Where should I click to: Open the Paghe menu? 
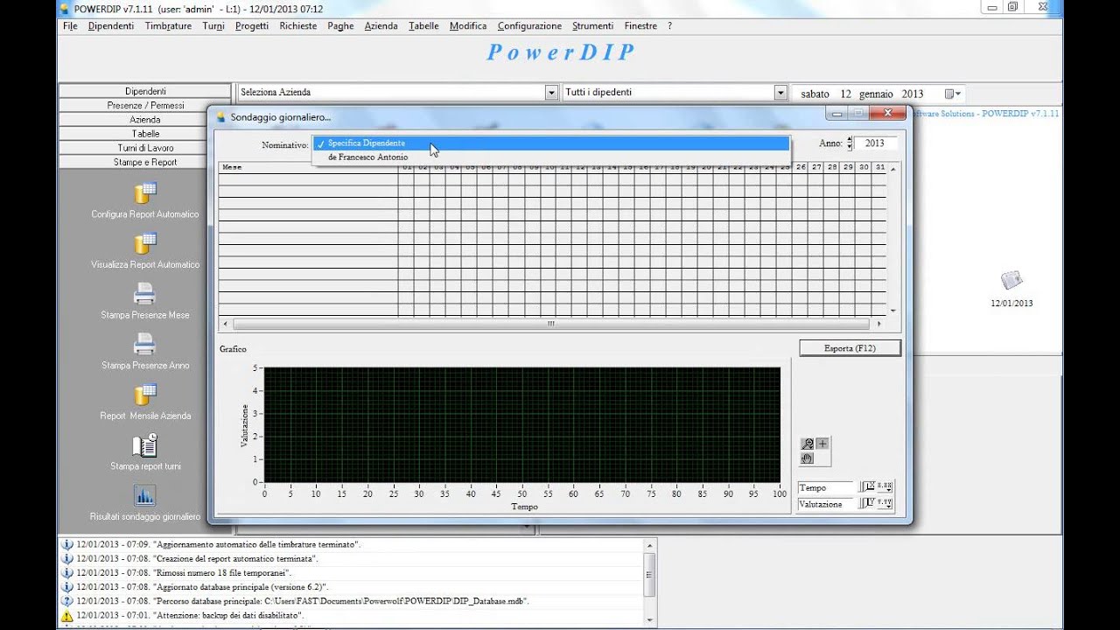pos(340,26)
